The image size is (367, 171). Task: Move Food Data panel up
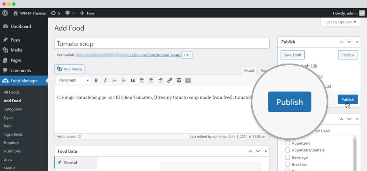pos(250,151)
